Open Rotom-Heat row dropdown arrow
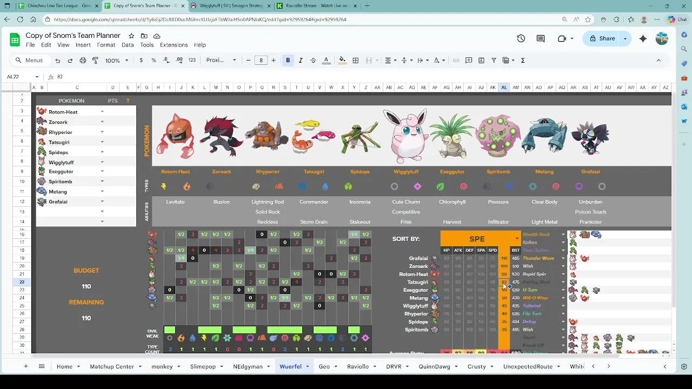The height and width of the screenshot is (389, 692). [102, 112]
